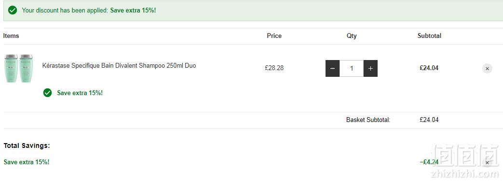Select the Items column header
This screenshot has height=182, width=503.
point(11,36)
